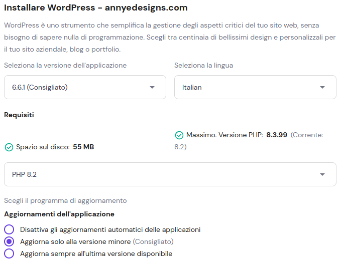Click the (Corrente: 8.2) note text
Viewport: 341px width, 263px height.
[x=249, y=141]
